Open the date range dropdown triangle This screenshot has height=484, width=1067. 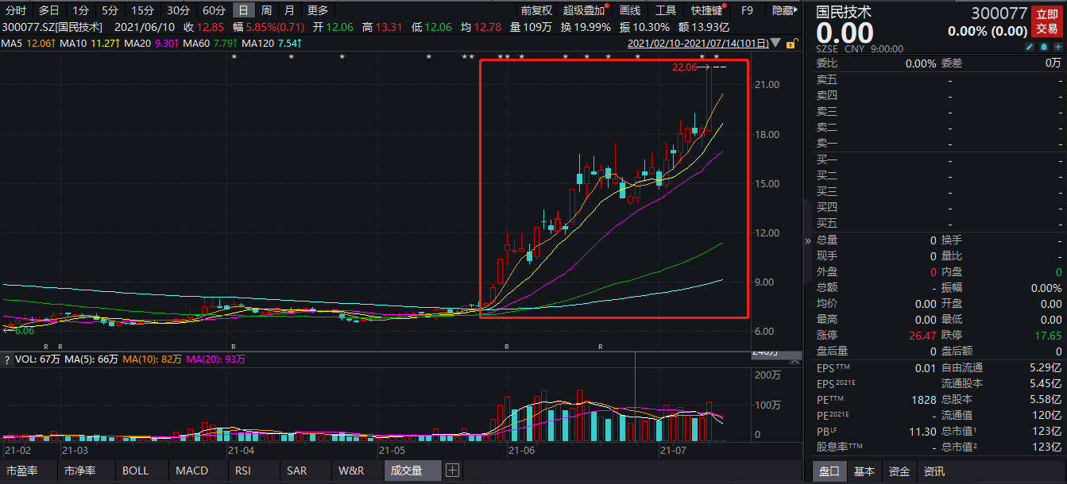(775, 44)
